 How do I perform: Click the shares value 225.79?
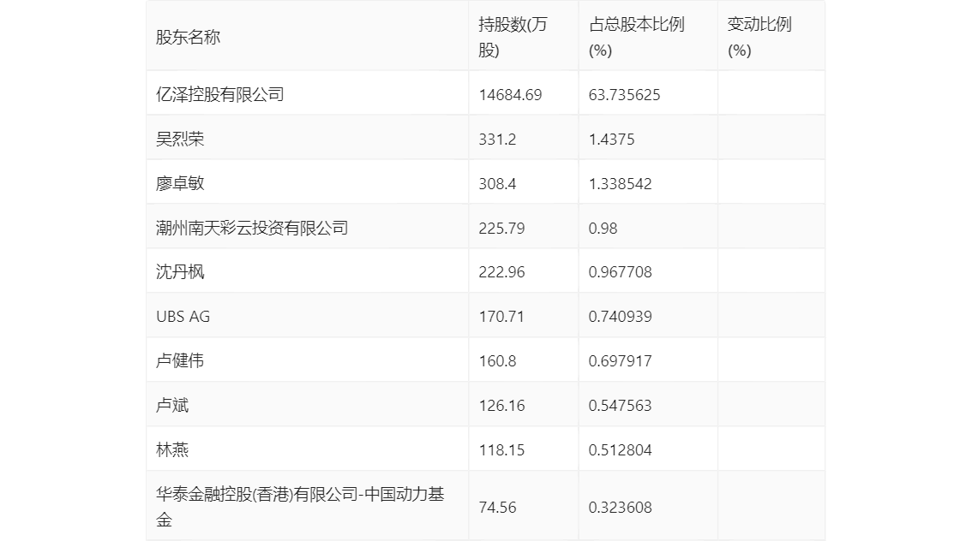point(501,229)
